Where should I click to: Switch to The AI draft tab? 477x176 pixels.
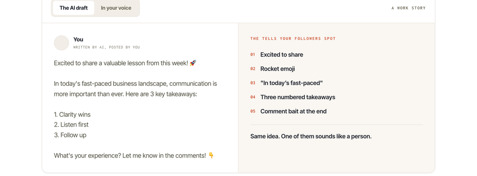[x=73, y=8]
